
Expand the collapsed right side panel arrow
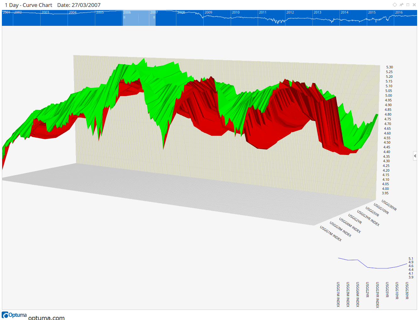[415, 156]
